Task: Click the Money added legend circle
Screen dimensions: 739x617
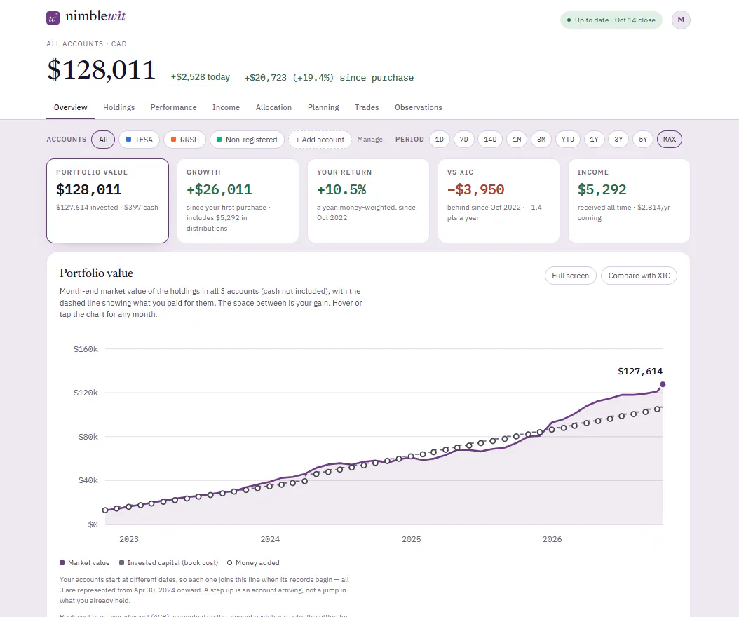Action: pyautogui.click(x=229, y=563)
